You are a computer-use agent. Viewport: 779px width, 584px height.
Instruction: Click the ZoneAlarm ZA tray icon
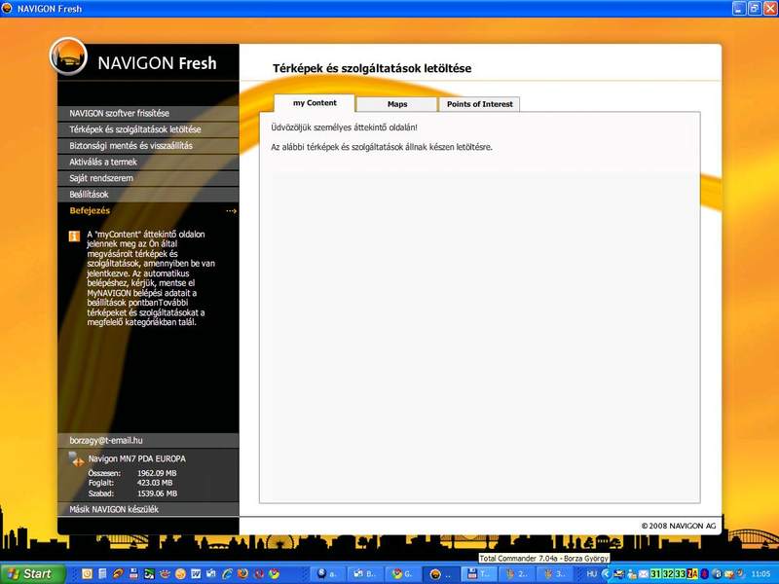[x=692, y=574]
